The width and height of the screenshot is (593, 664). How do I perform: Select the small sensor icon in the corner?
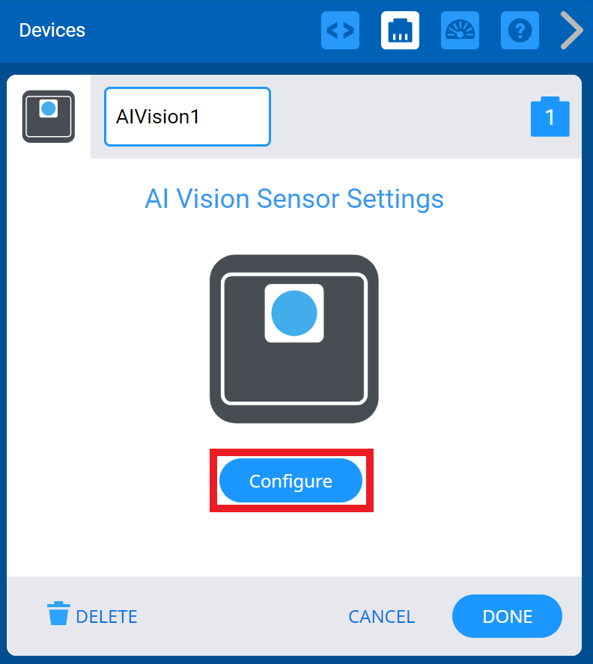[x=48, y=116]
